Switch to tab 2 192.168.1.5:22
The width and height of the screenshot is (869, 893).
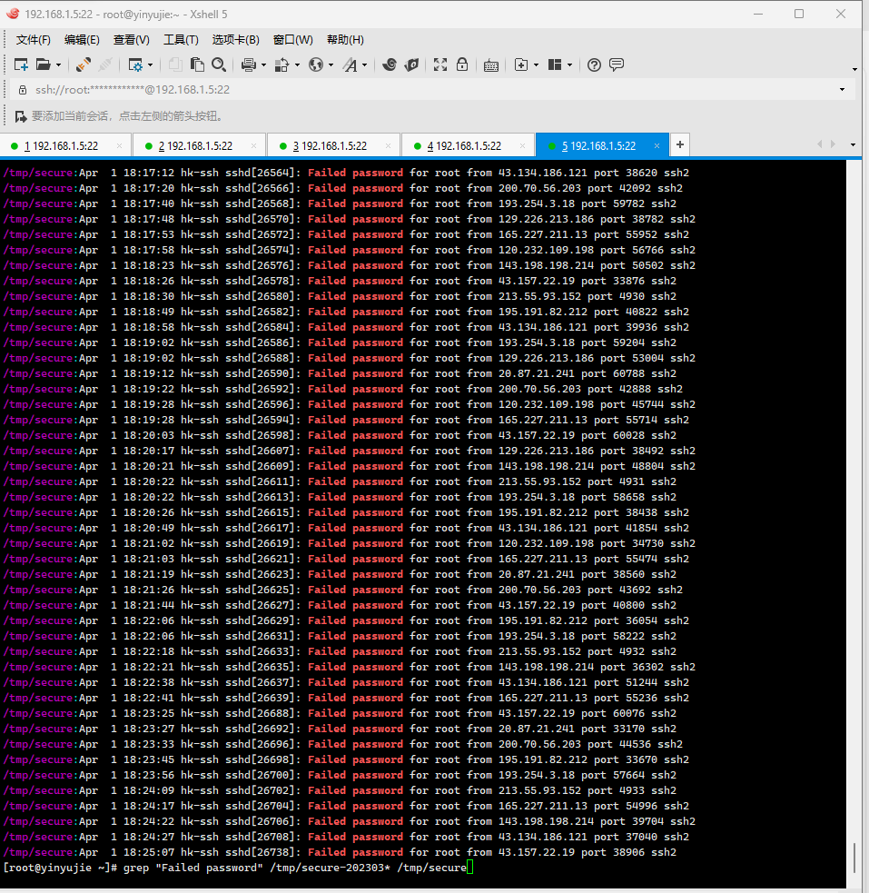tap(200, 145)
